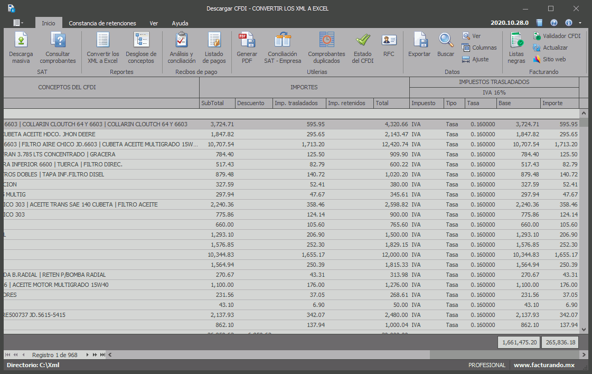This screenshot has height=374, width=592.
Task: Open the www.facturando.mx link
Action: coord(544,365)
